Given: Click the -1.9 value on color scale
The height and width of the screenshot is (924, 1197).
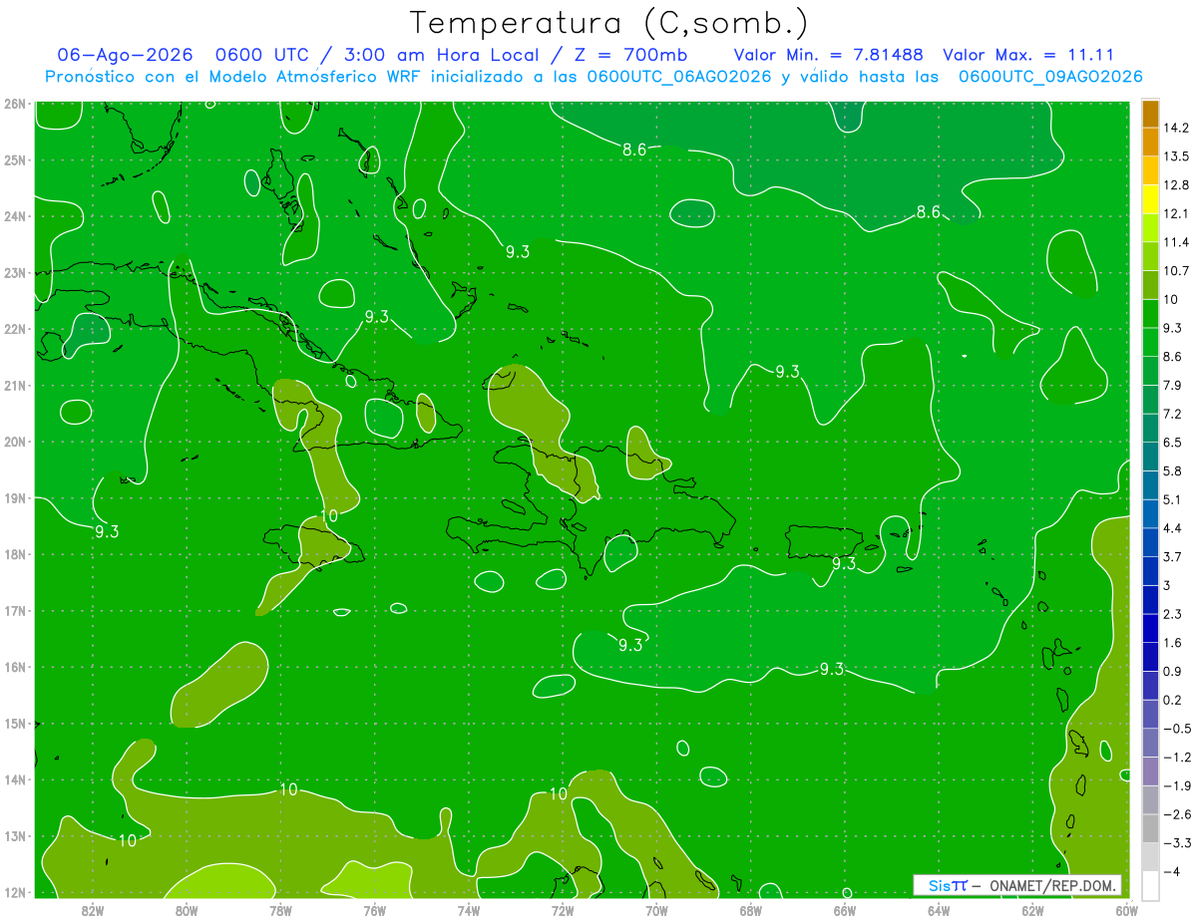Looking at the screenshot, I should [1177, 785].
